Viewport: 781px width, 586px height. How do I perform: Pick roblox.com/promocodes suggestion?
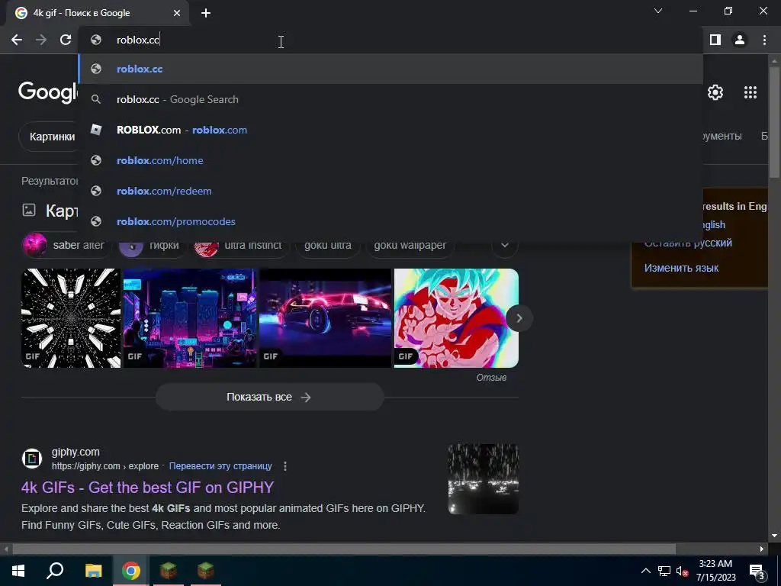(x=390, y=221)
